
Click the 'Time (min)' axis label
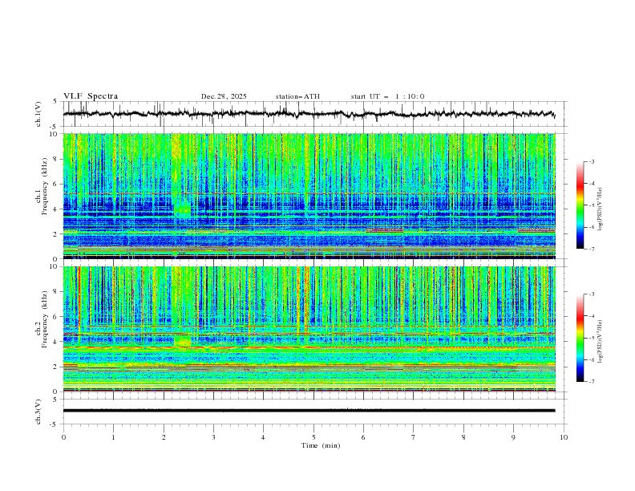pos(321,445)
